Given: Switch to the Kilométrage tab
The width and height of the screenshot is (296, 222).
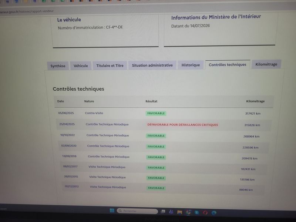Looking at the screenshot, I should (266, 64).
